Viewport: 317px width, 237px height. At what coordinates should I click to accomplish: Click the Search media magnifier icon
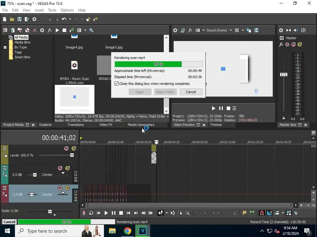pos(91,30)
